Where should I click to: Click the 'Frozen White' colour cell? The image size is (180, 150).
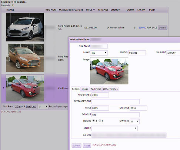click(x=117, y=27)
